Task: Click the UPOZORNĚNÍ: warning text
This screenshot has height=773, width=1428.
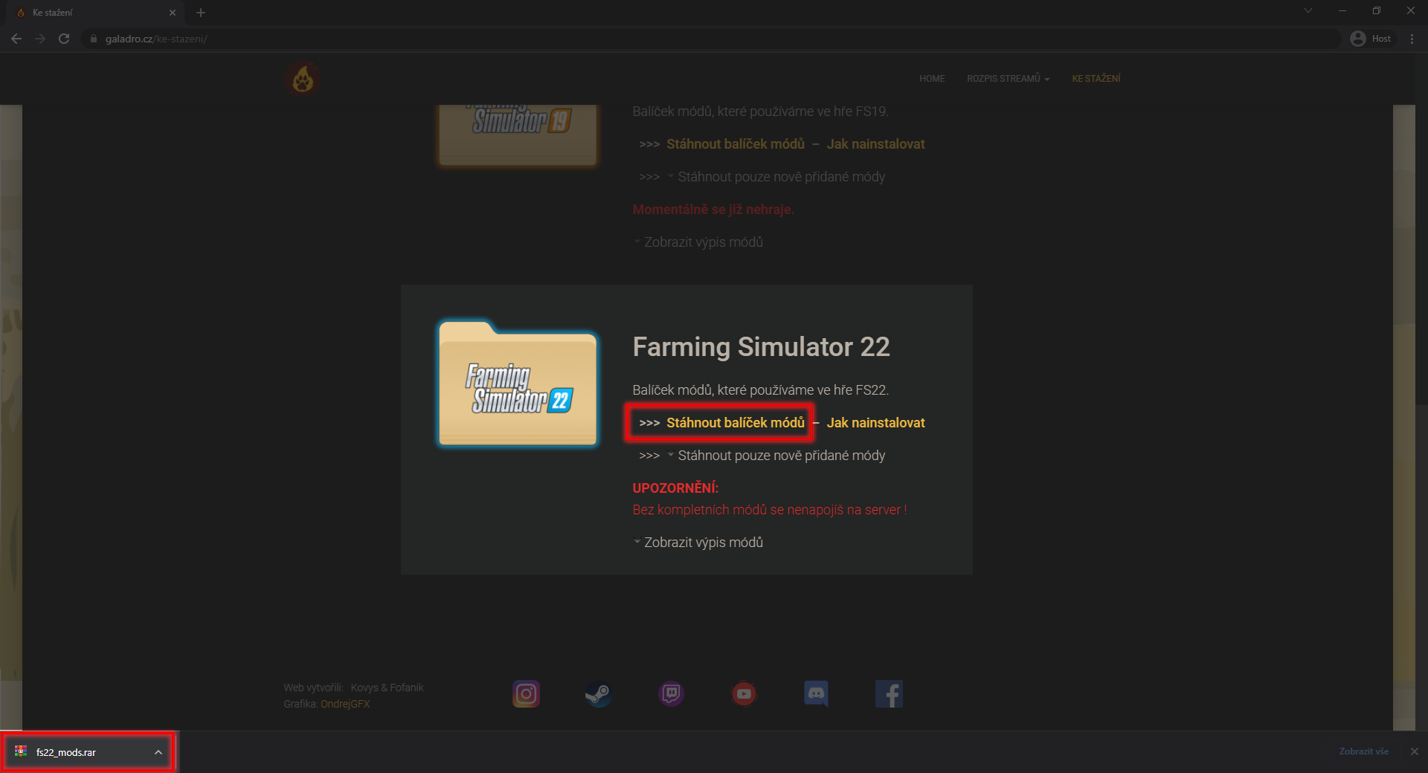Action: point(675,488)
